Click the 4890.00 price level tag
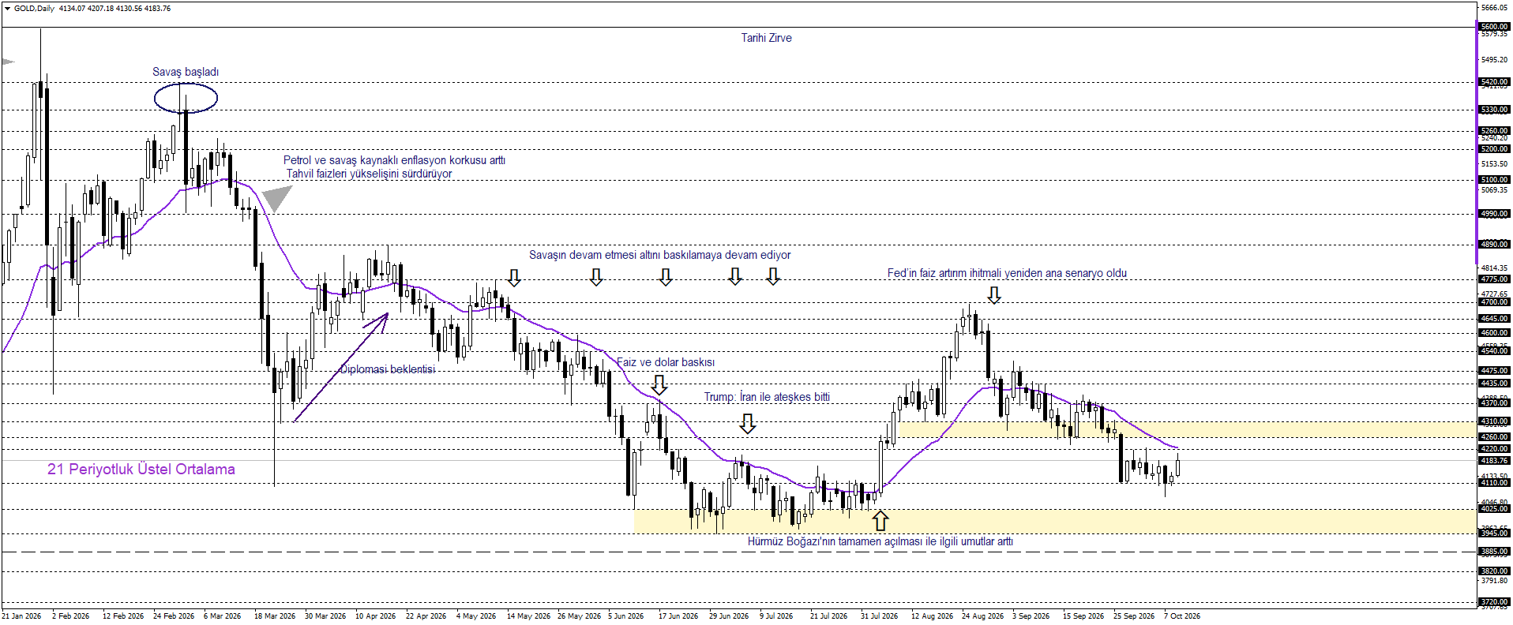The width and height of the screenshot is (1513, 625). (x=1494, y=245)
